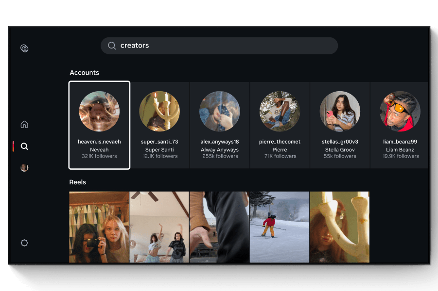Go to the Home icon in sidebar
Viewport: 438px width, 291px height.
click(24, 124)
